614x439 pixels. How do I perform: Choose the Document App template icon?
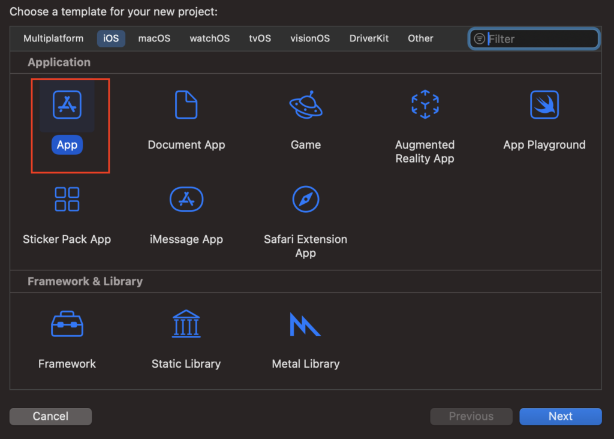coord(186,104)
